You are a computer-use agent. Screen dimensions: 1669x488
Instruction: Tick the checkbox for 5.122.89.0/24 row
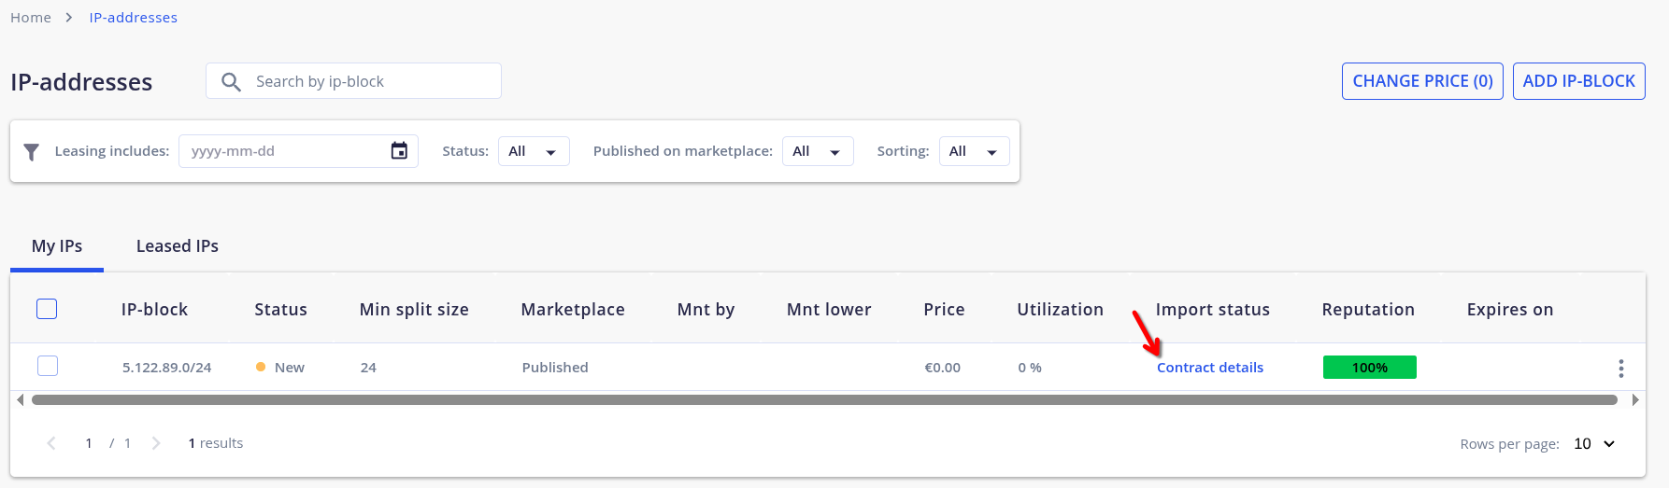click(x=48, y=366)
